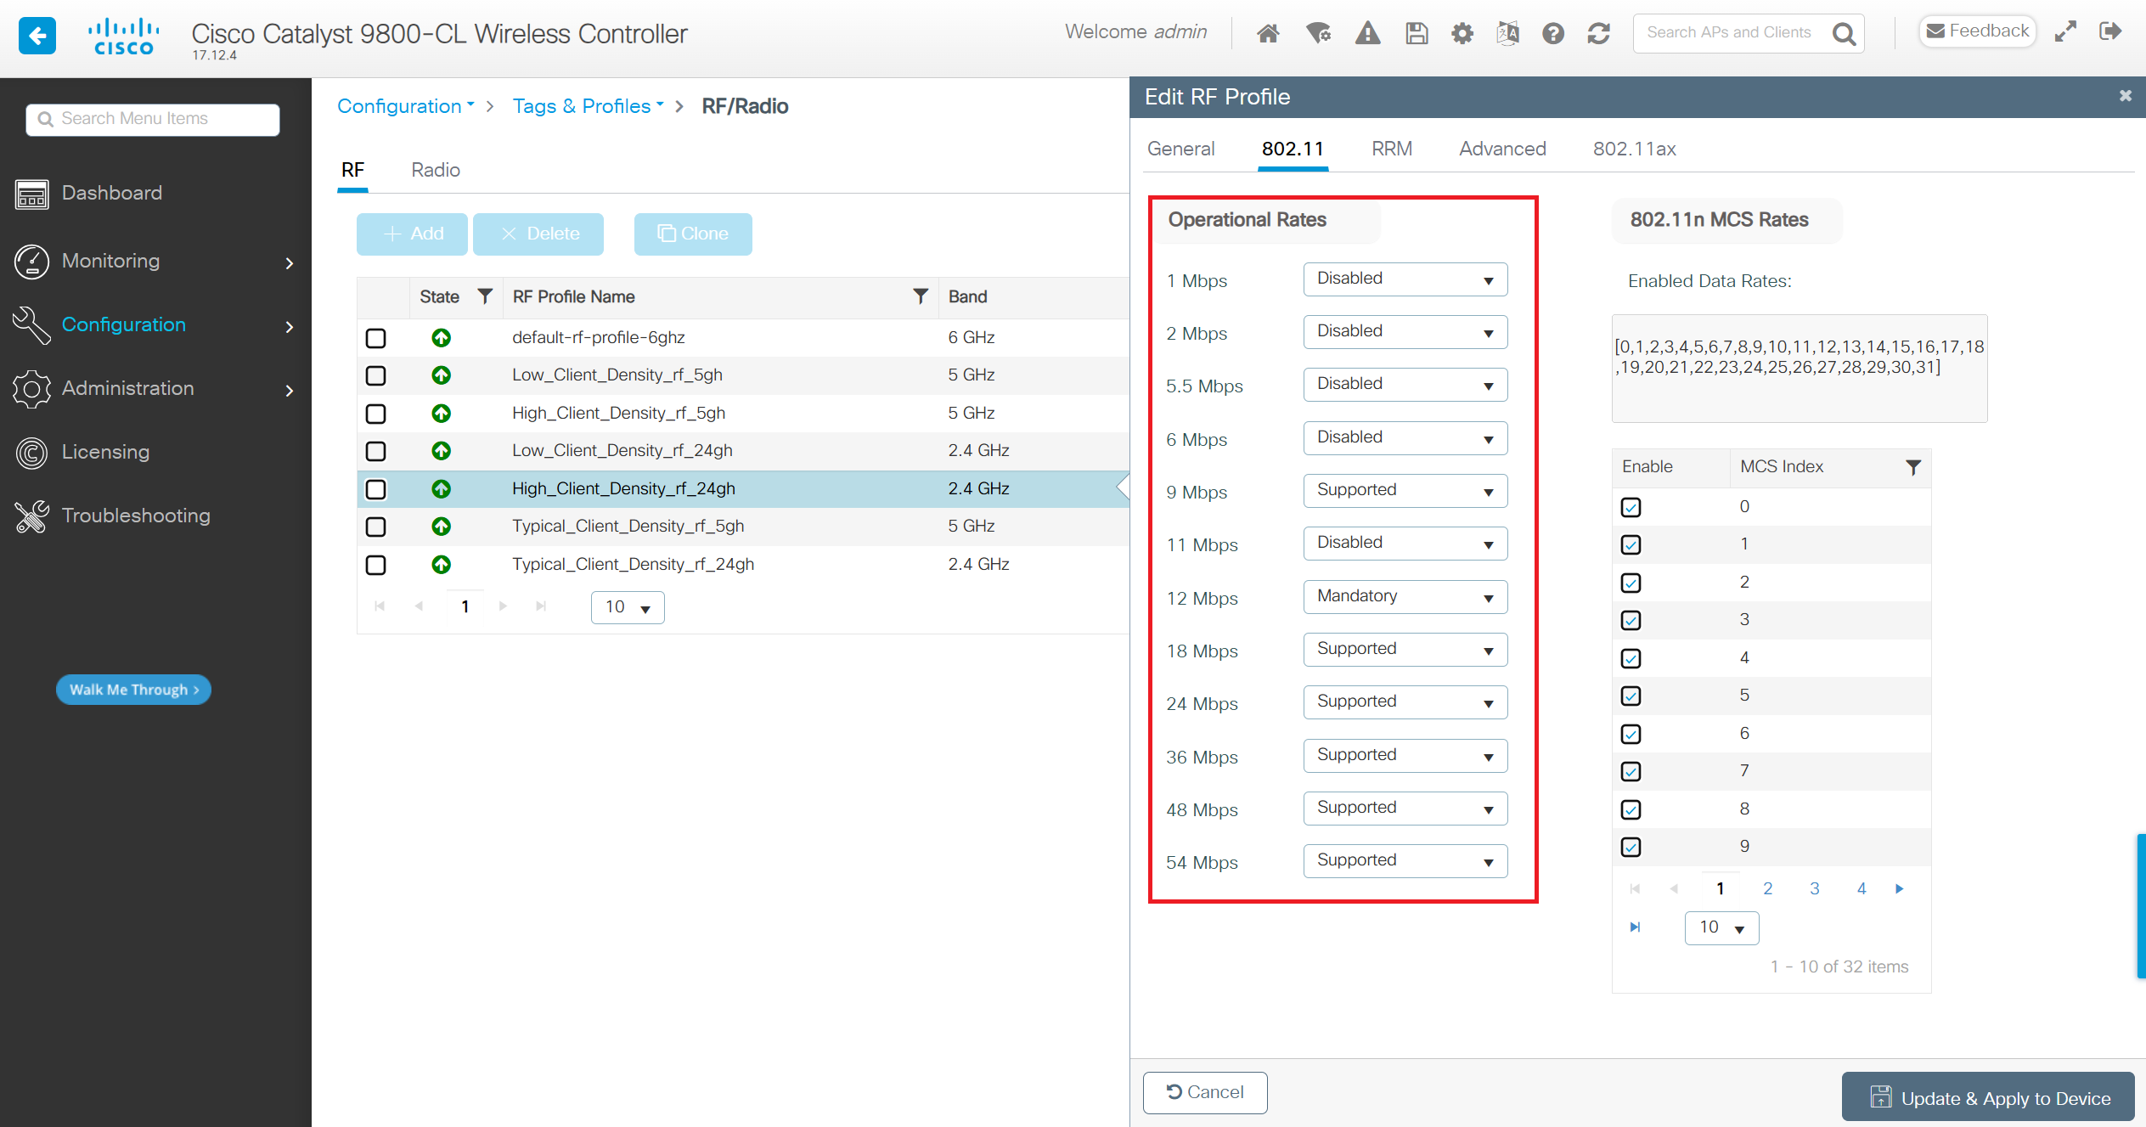Click the Cancel button

tap(1205, 1092)
